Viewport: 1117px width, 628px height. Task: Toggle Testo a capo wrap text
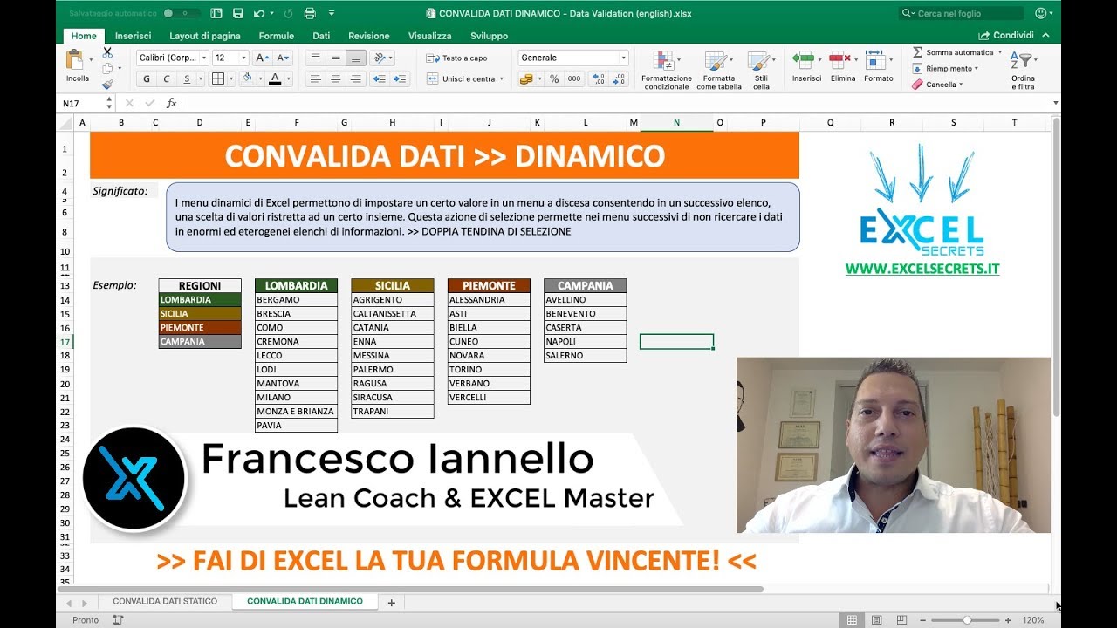pos(457,58)
